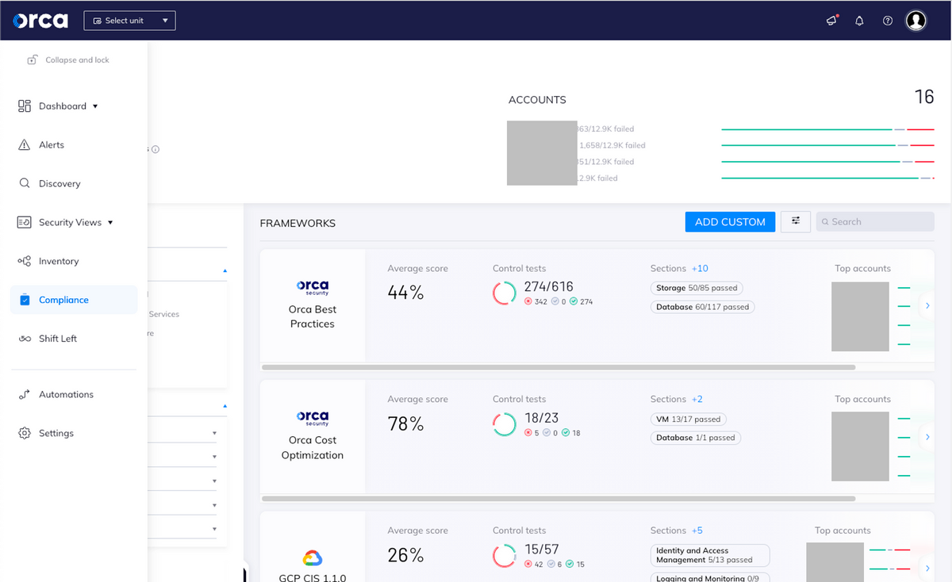Click failed count 342 icon
Screen dimensions: 952x582
[528, 302]
